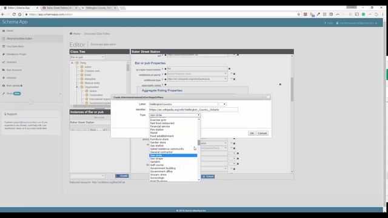Open Analytics in the sidebar
Screen dimensions: 388x218
pos(12,62)
